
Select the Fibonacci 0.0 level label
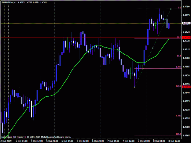pos(180,8)
